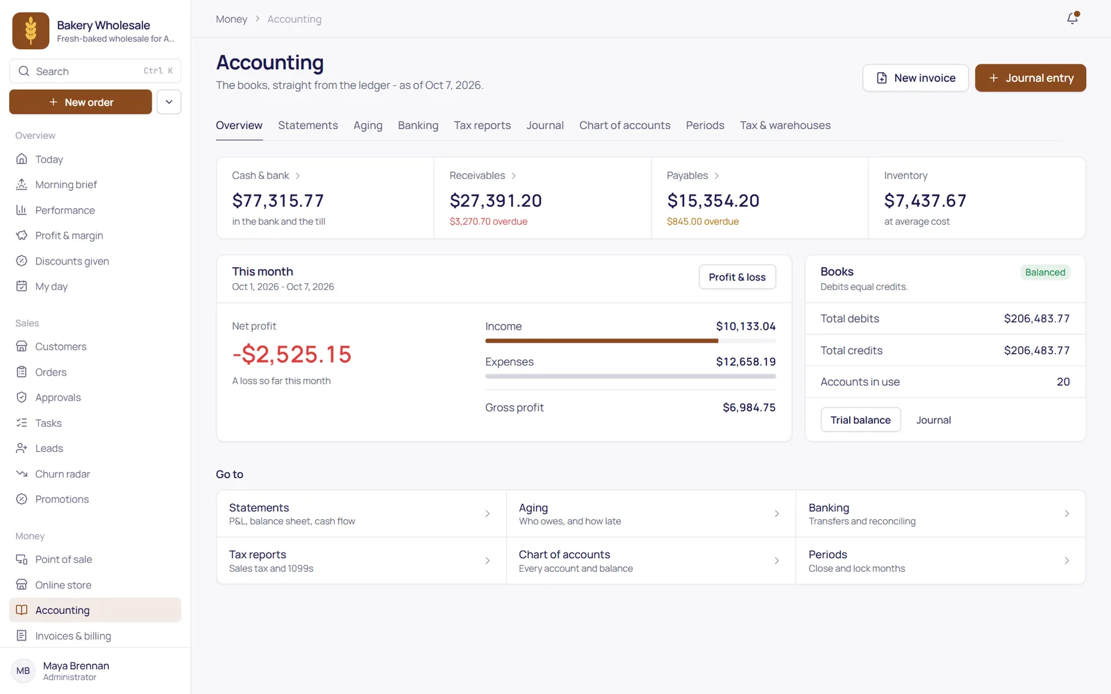Open the Tax & warehouses tab
The height and width of the screenshot is (694, 1111).
pyautogui.click(x=785, y=126)
